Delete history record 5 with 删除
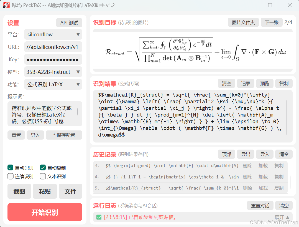Screen dimensions: 299x227 tap(247, 188)
